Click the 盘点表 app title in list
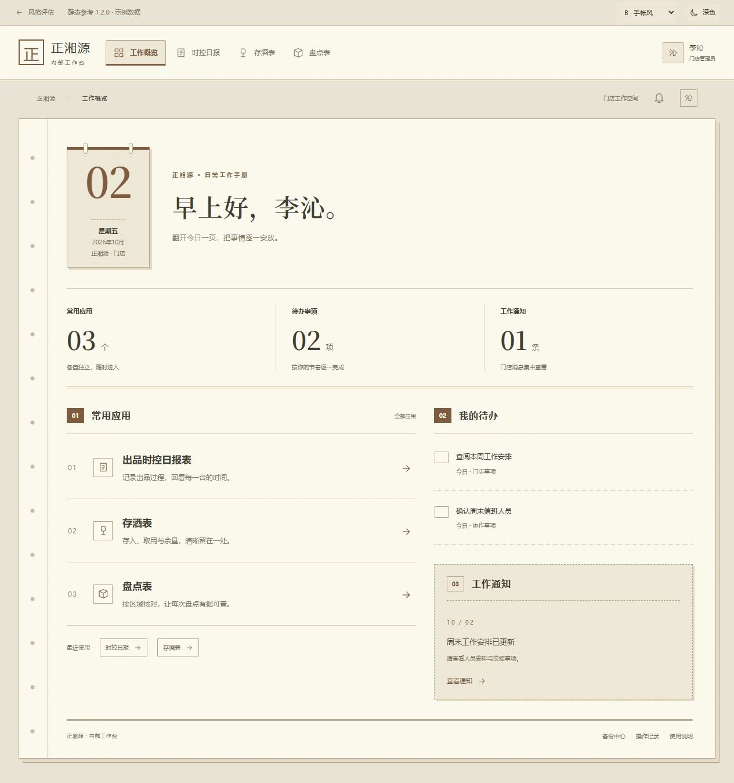 [x=137, y=587]
